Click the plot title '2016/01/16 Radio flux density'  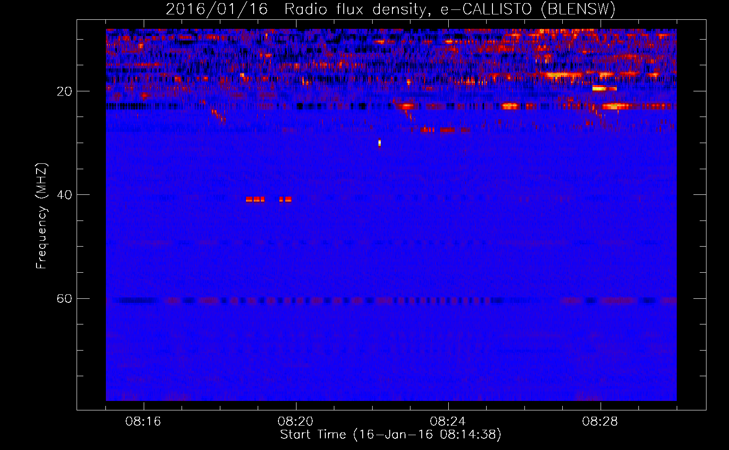tap(390, 9)
